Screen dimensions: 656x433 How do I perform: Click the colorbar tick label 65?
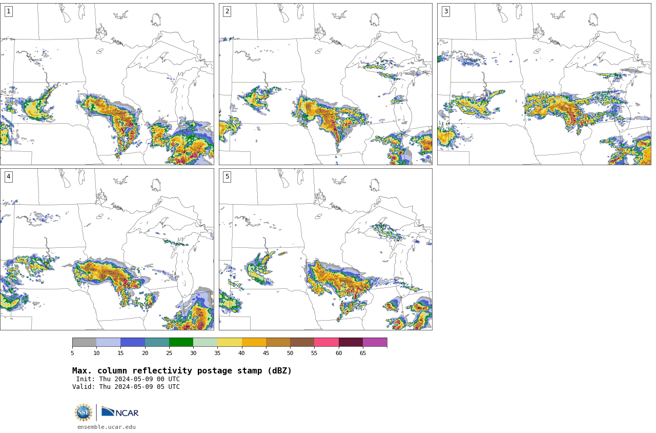[x=363, y=353]
